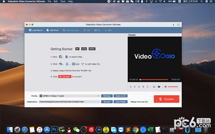
Task: Open the 3D settings tool
Action: tap(97, 30)
